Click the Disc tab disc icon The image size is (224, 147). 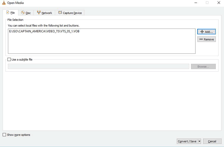tap(23, 13)
